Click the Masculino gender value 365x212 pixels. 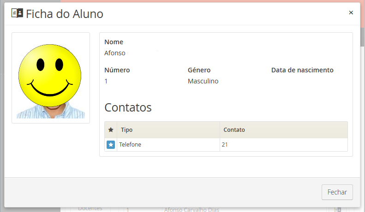[203, 81]
